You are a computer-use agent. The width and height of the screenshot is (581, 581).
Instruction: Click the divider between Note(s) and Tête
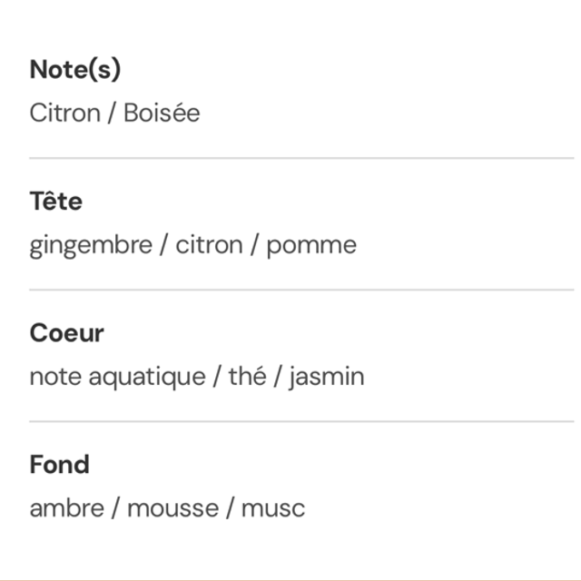[301, 158]
